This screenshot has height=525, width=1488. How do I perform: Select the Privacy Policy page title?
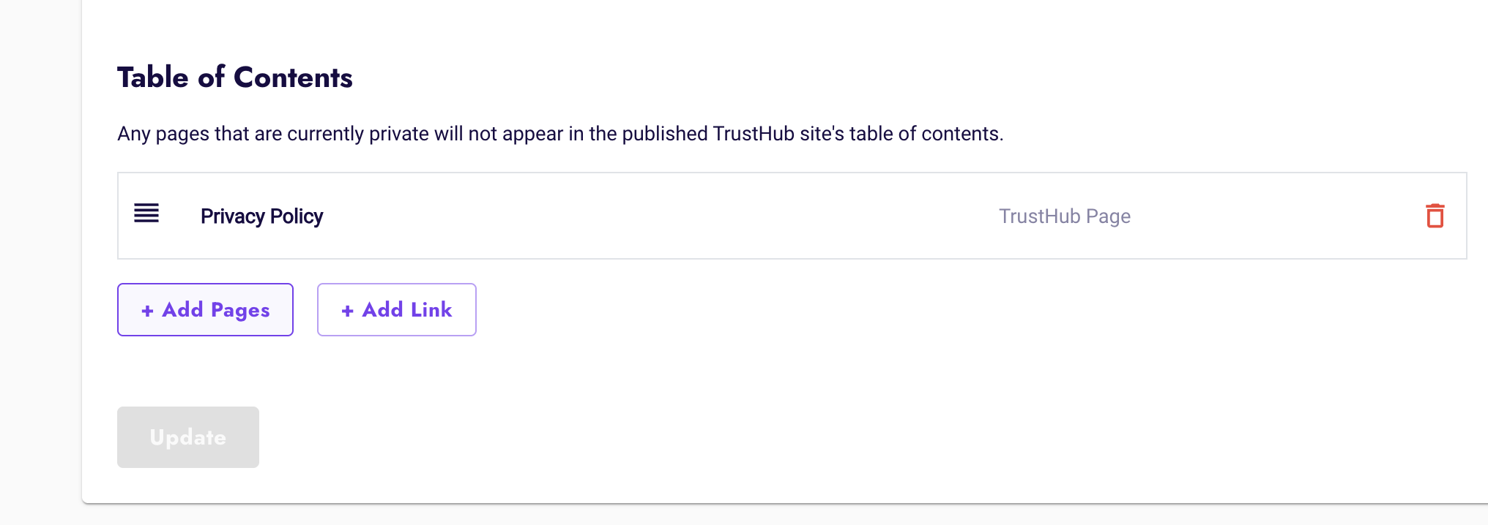261,216
